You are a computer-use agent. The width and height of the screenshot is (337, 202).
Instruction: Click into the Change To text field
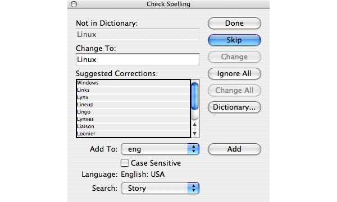138,59
